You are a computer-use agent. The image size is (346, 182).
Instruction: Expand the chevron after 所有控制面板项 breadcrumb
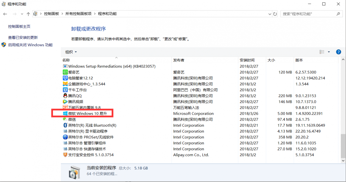pyautogui.click(x=95, y=14)
